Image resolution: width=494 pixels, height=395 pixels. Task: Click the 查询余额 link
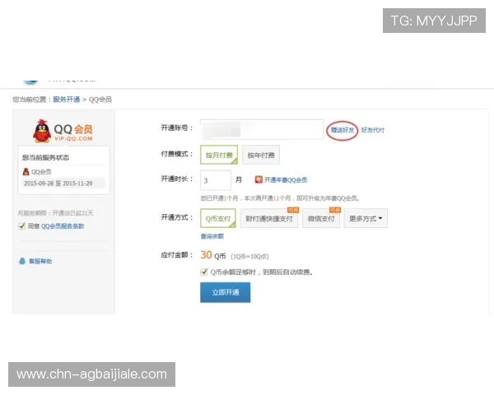click(212, 236)
